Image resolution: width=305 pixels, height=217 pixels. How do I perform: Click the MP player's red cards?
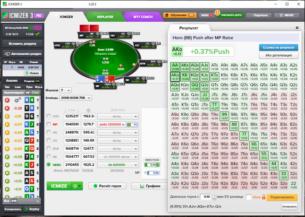tap(89, 28)
